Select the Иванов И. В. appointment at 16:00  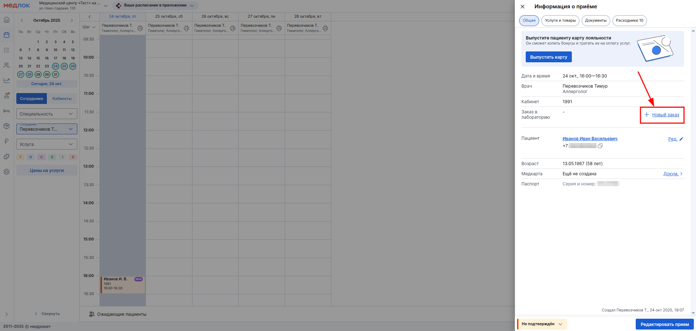(x=122, y=285)
